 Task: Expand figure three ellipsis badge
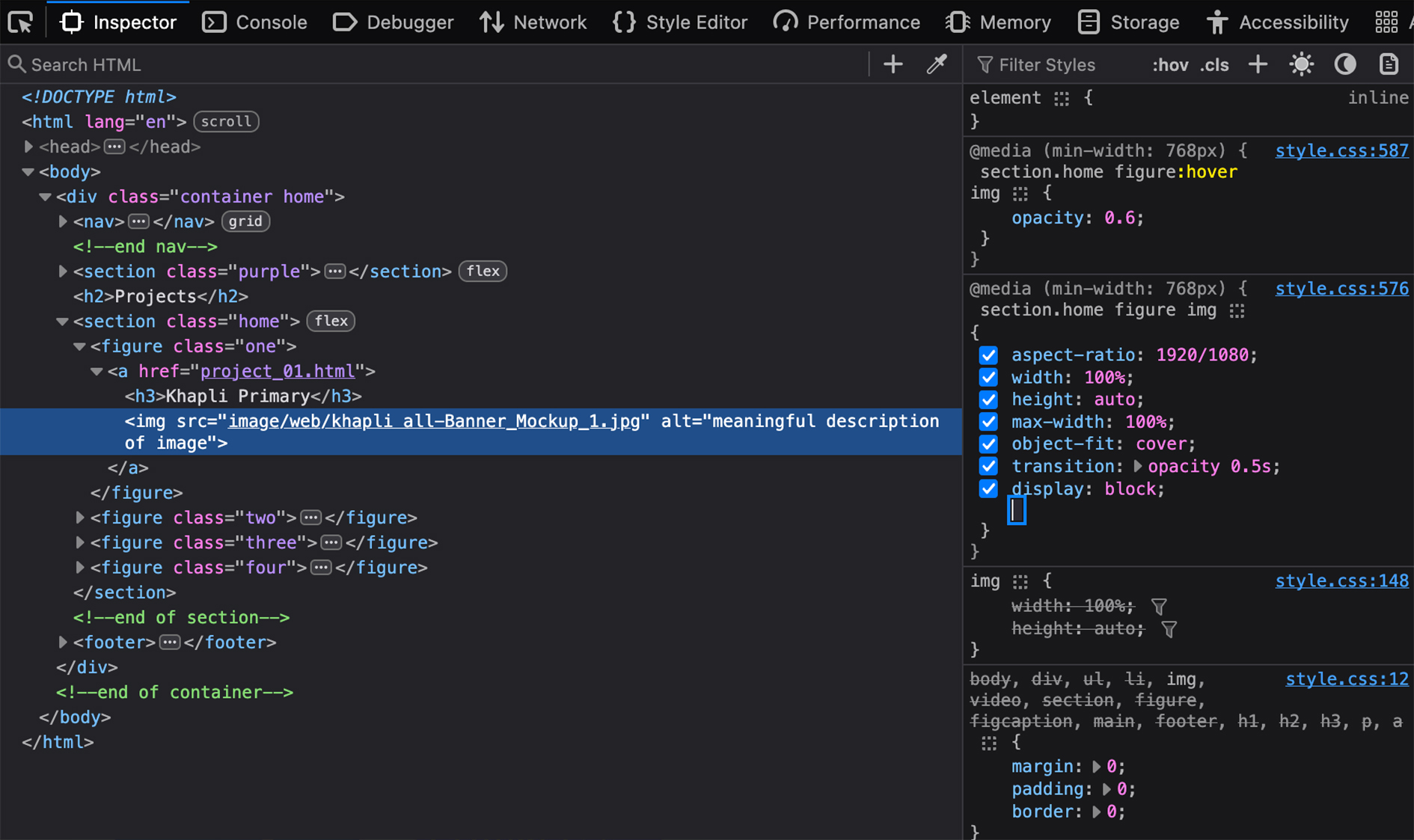click(331, 543)
